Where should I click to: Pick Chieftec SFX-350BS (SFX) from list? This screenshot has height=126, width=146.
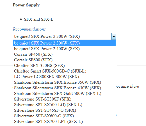(x=64, y=66)
